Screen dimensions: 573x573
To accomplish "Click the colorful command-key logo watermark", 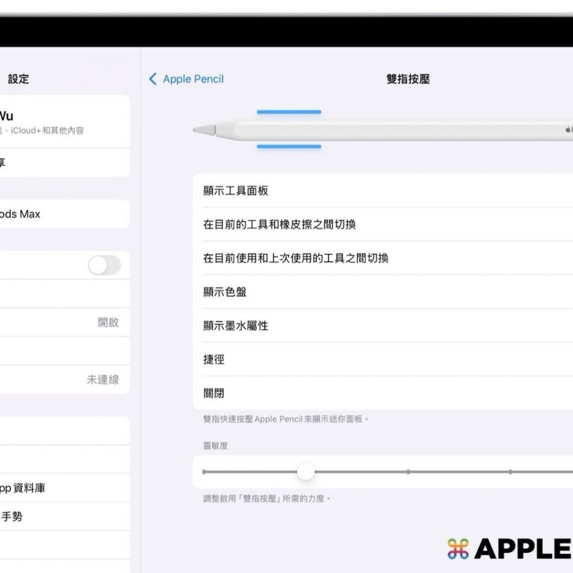I will click(x=458, y=549).
